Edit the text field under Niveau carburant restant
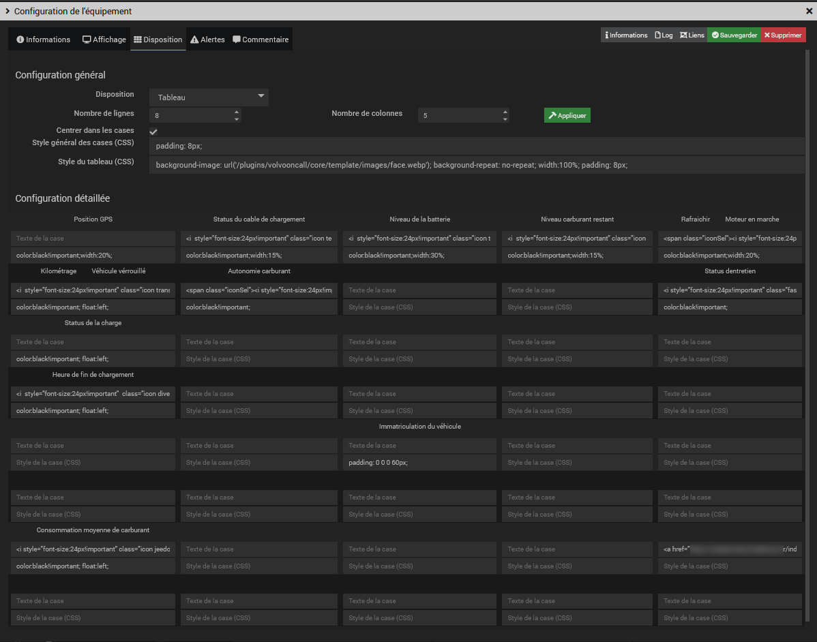817x642 pixels. [577, 239]
